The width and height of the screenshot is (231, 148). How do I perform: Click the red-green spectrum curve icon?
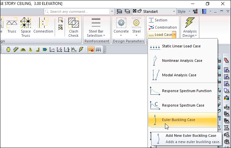click(74, 50)
